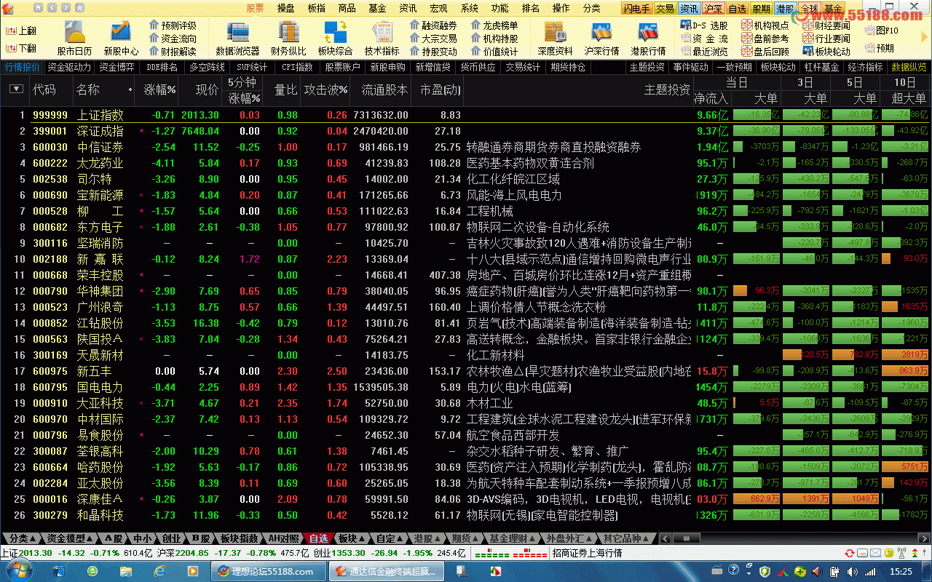Expand the 基金理财 bottom tab menu
This screenshot has height=582, width=932.
coord(511,538)
